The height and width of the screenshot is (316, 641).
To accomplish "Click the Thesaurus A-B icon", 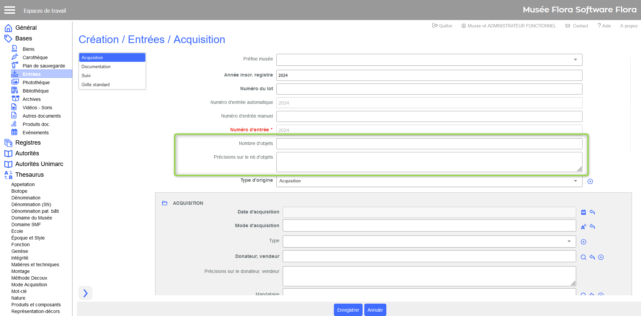I will (x=8, y=175).
